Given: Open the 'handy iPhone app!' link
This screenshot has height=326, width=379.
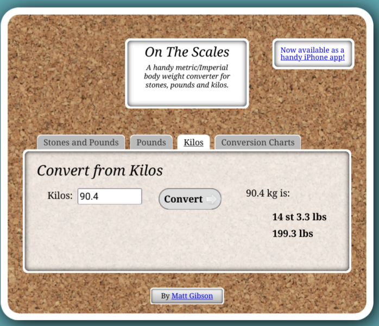Looking at the screenshot, I should pyautogui.click(x=313, y=57).
